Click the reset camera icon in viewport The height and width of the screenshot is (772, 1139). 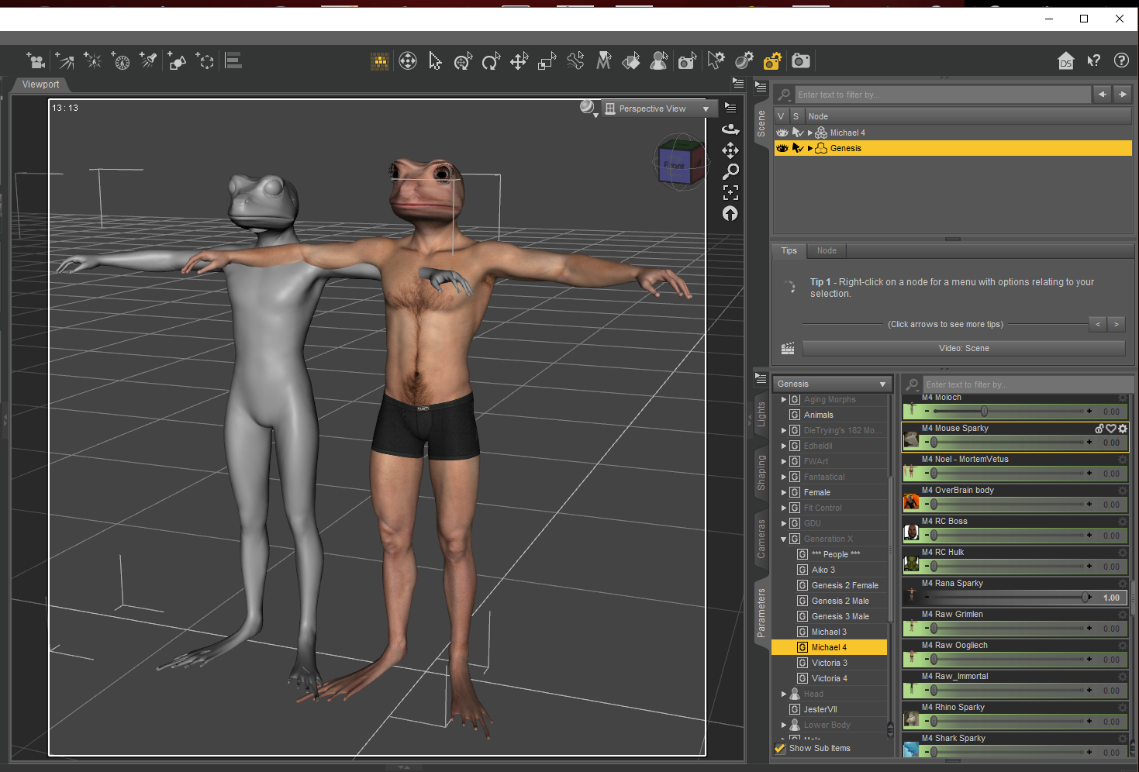(730, 213)
